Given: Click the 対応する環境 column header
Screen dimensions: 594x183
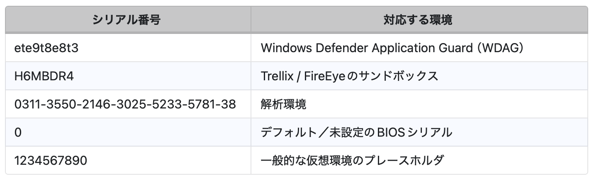Looking at the screenshot, I should [418, 20].
